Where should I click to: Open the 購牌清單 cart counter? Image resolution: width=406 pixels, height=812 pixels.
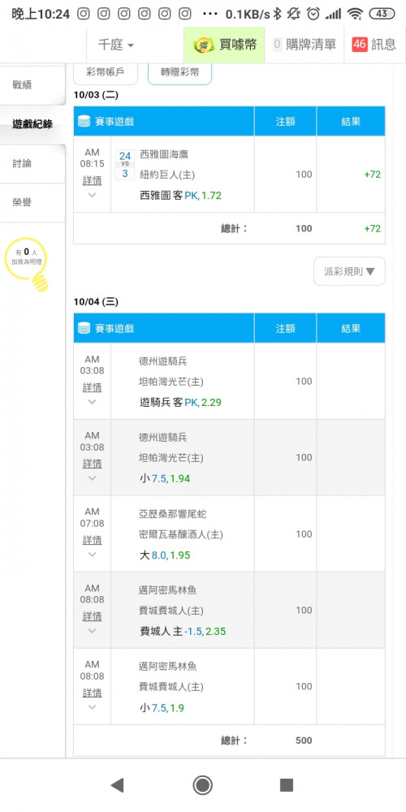304,45
